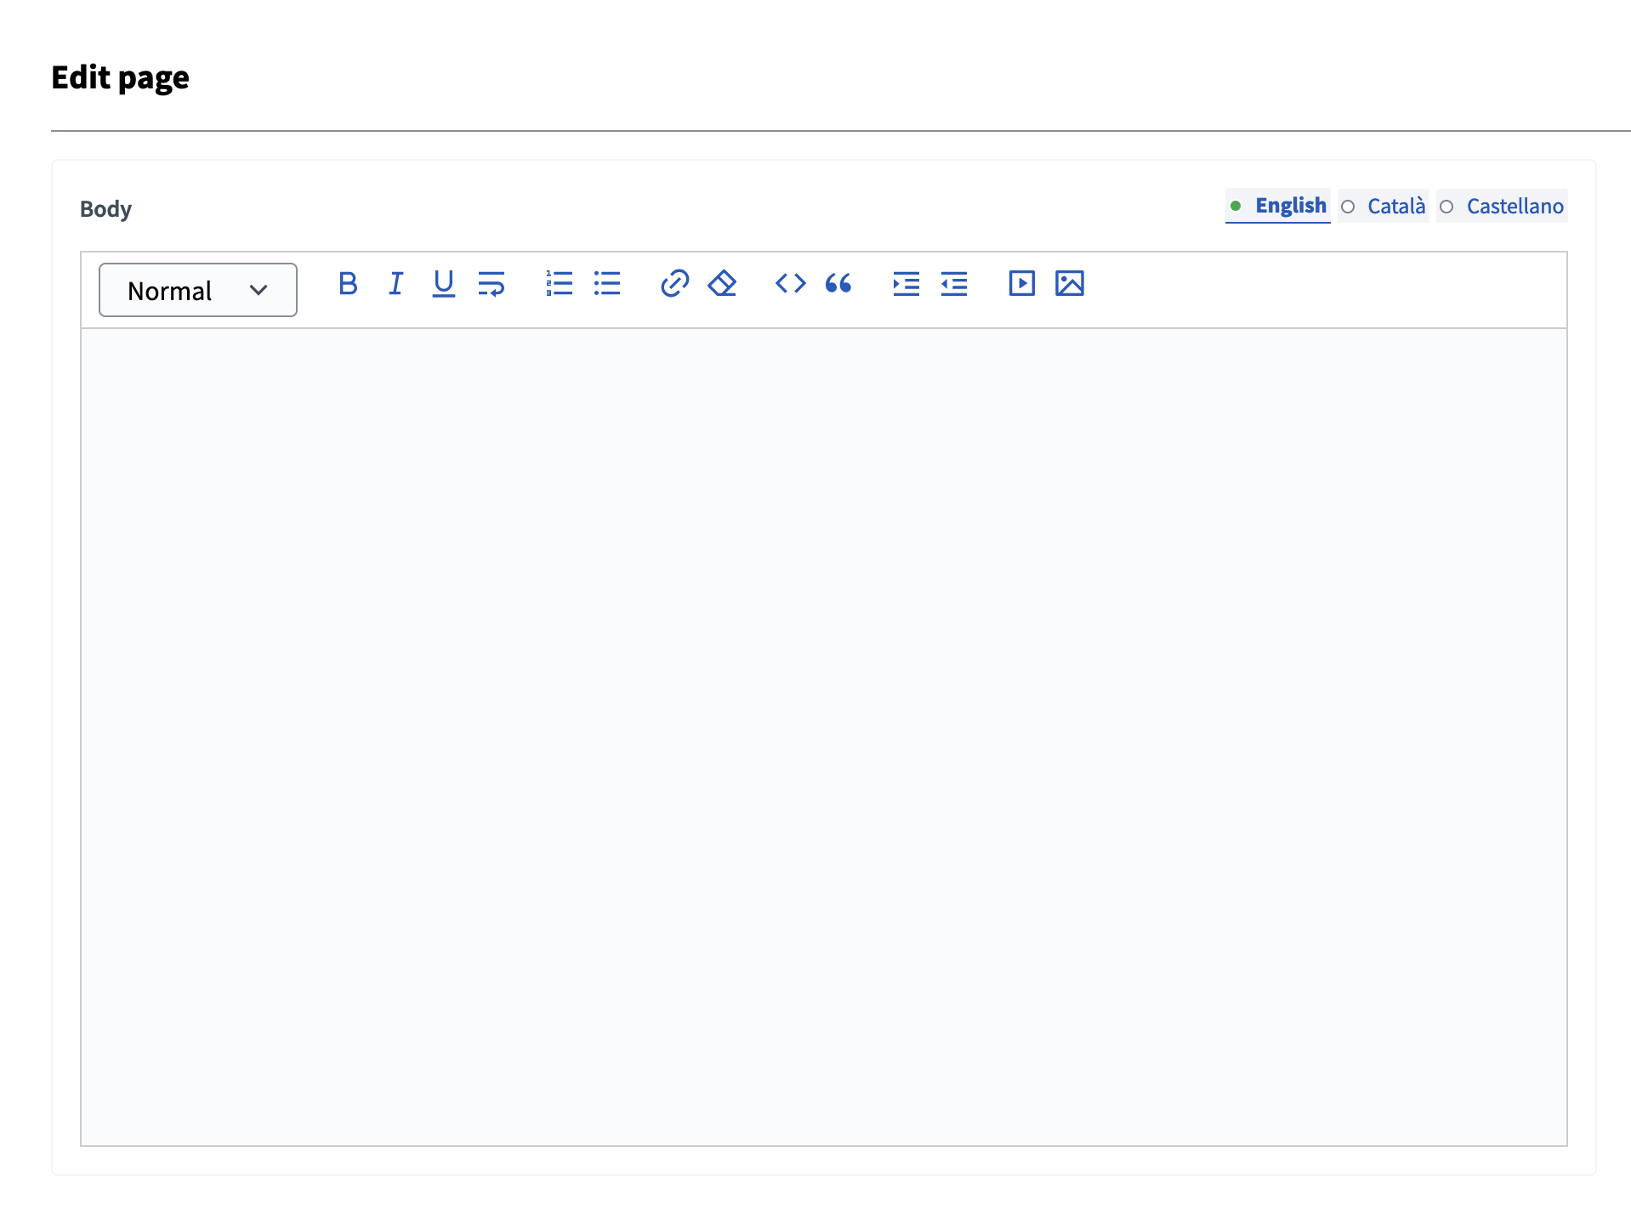
Task: Select the Català language radio button
Action: (1347, 207)
